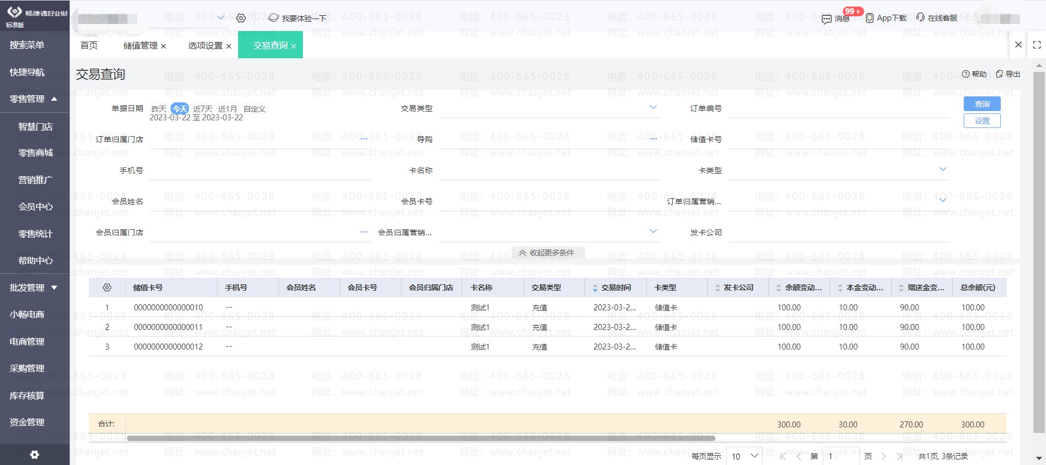The height and width of the screenshot is (465, 1046).
Task: Open the 订单归属营销 dropdown
Action: 943,200
